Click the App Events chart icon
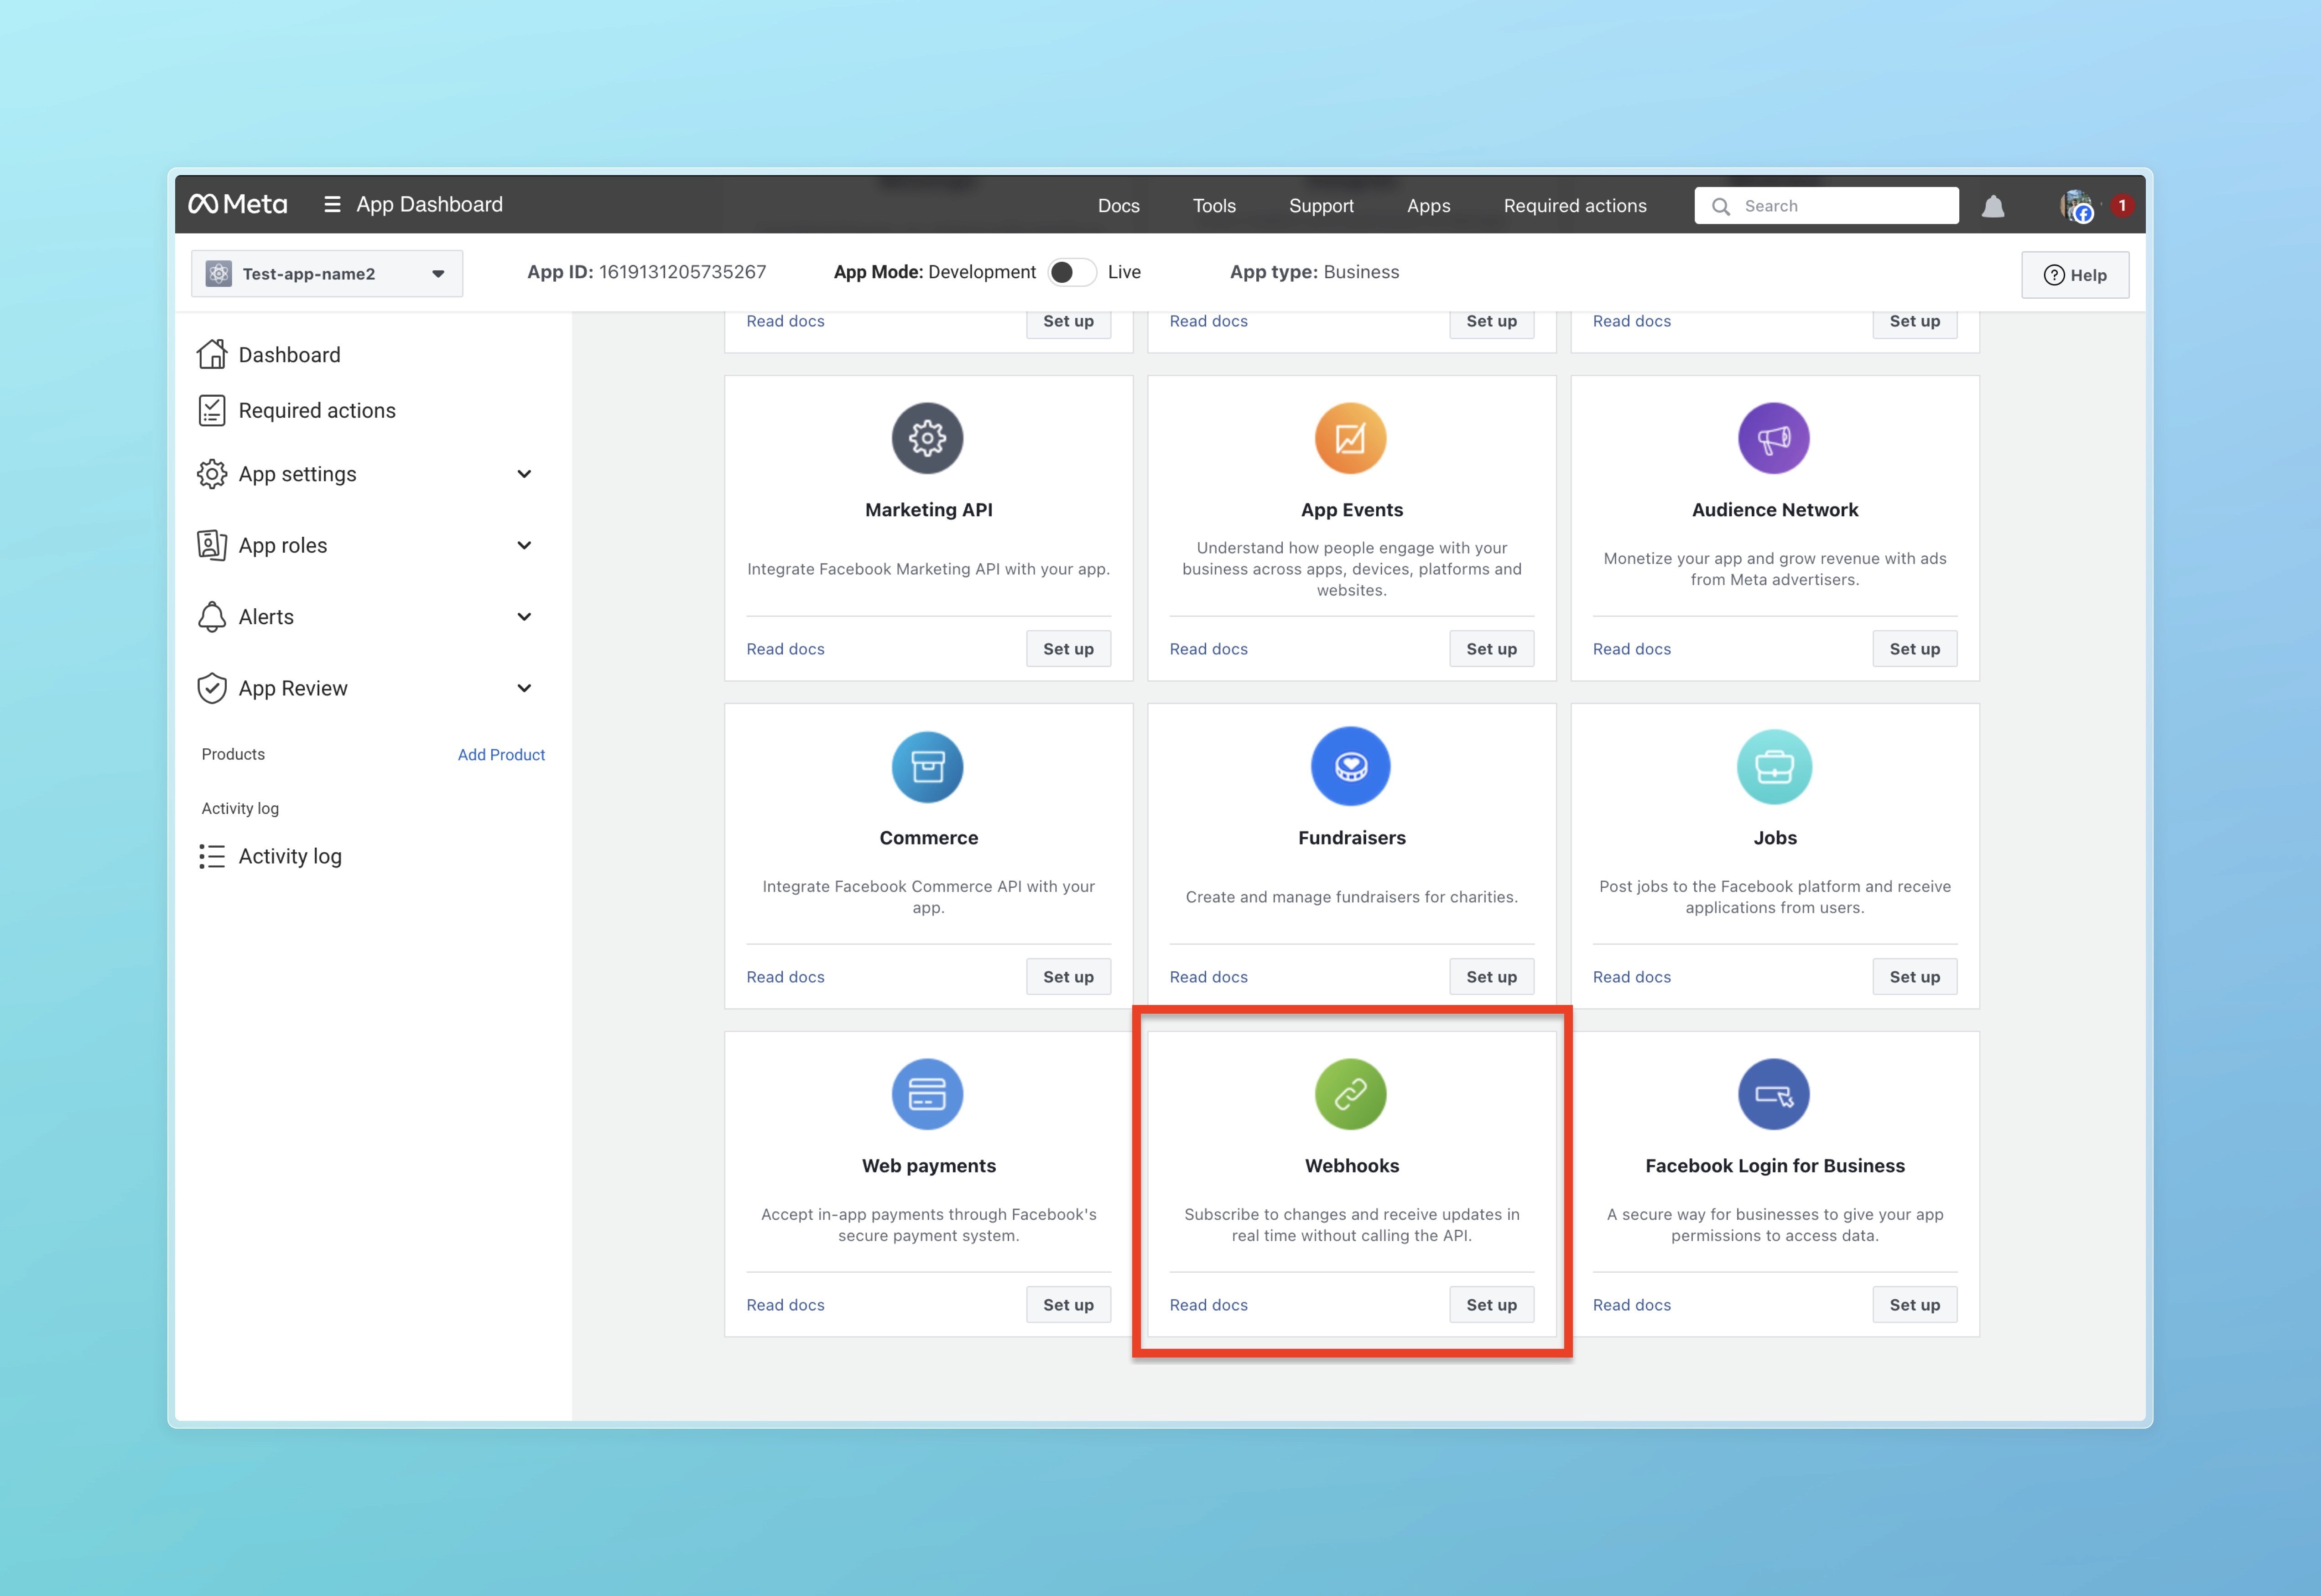The width and height of the screenshot is (2321, 1596). [x=1351, y=438]
